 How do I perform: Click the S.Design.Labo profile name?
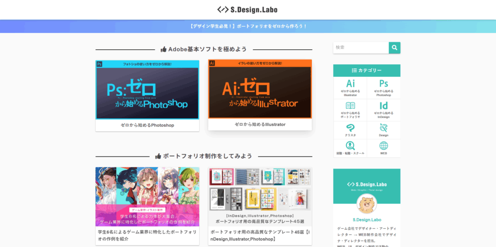(367, 219)
